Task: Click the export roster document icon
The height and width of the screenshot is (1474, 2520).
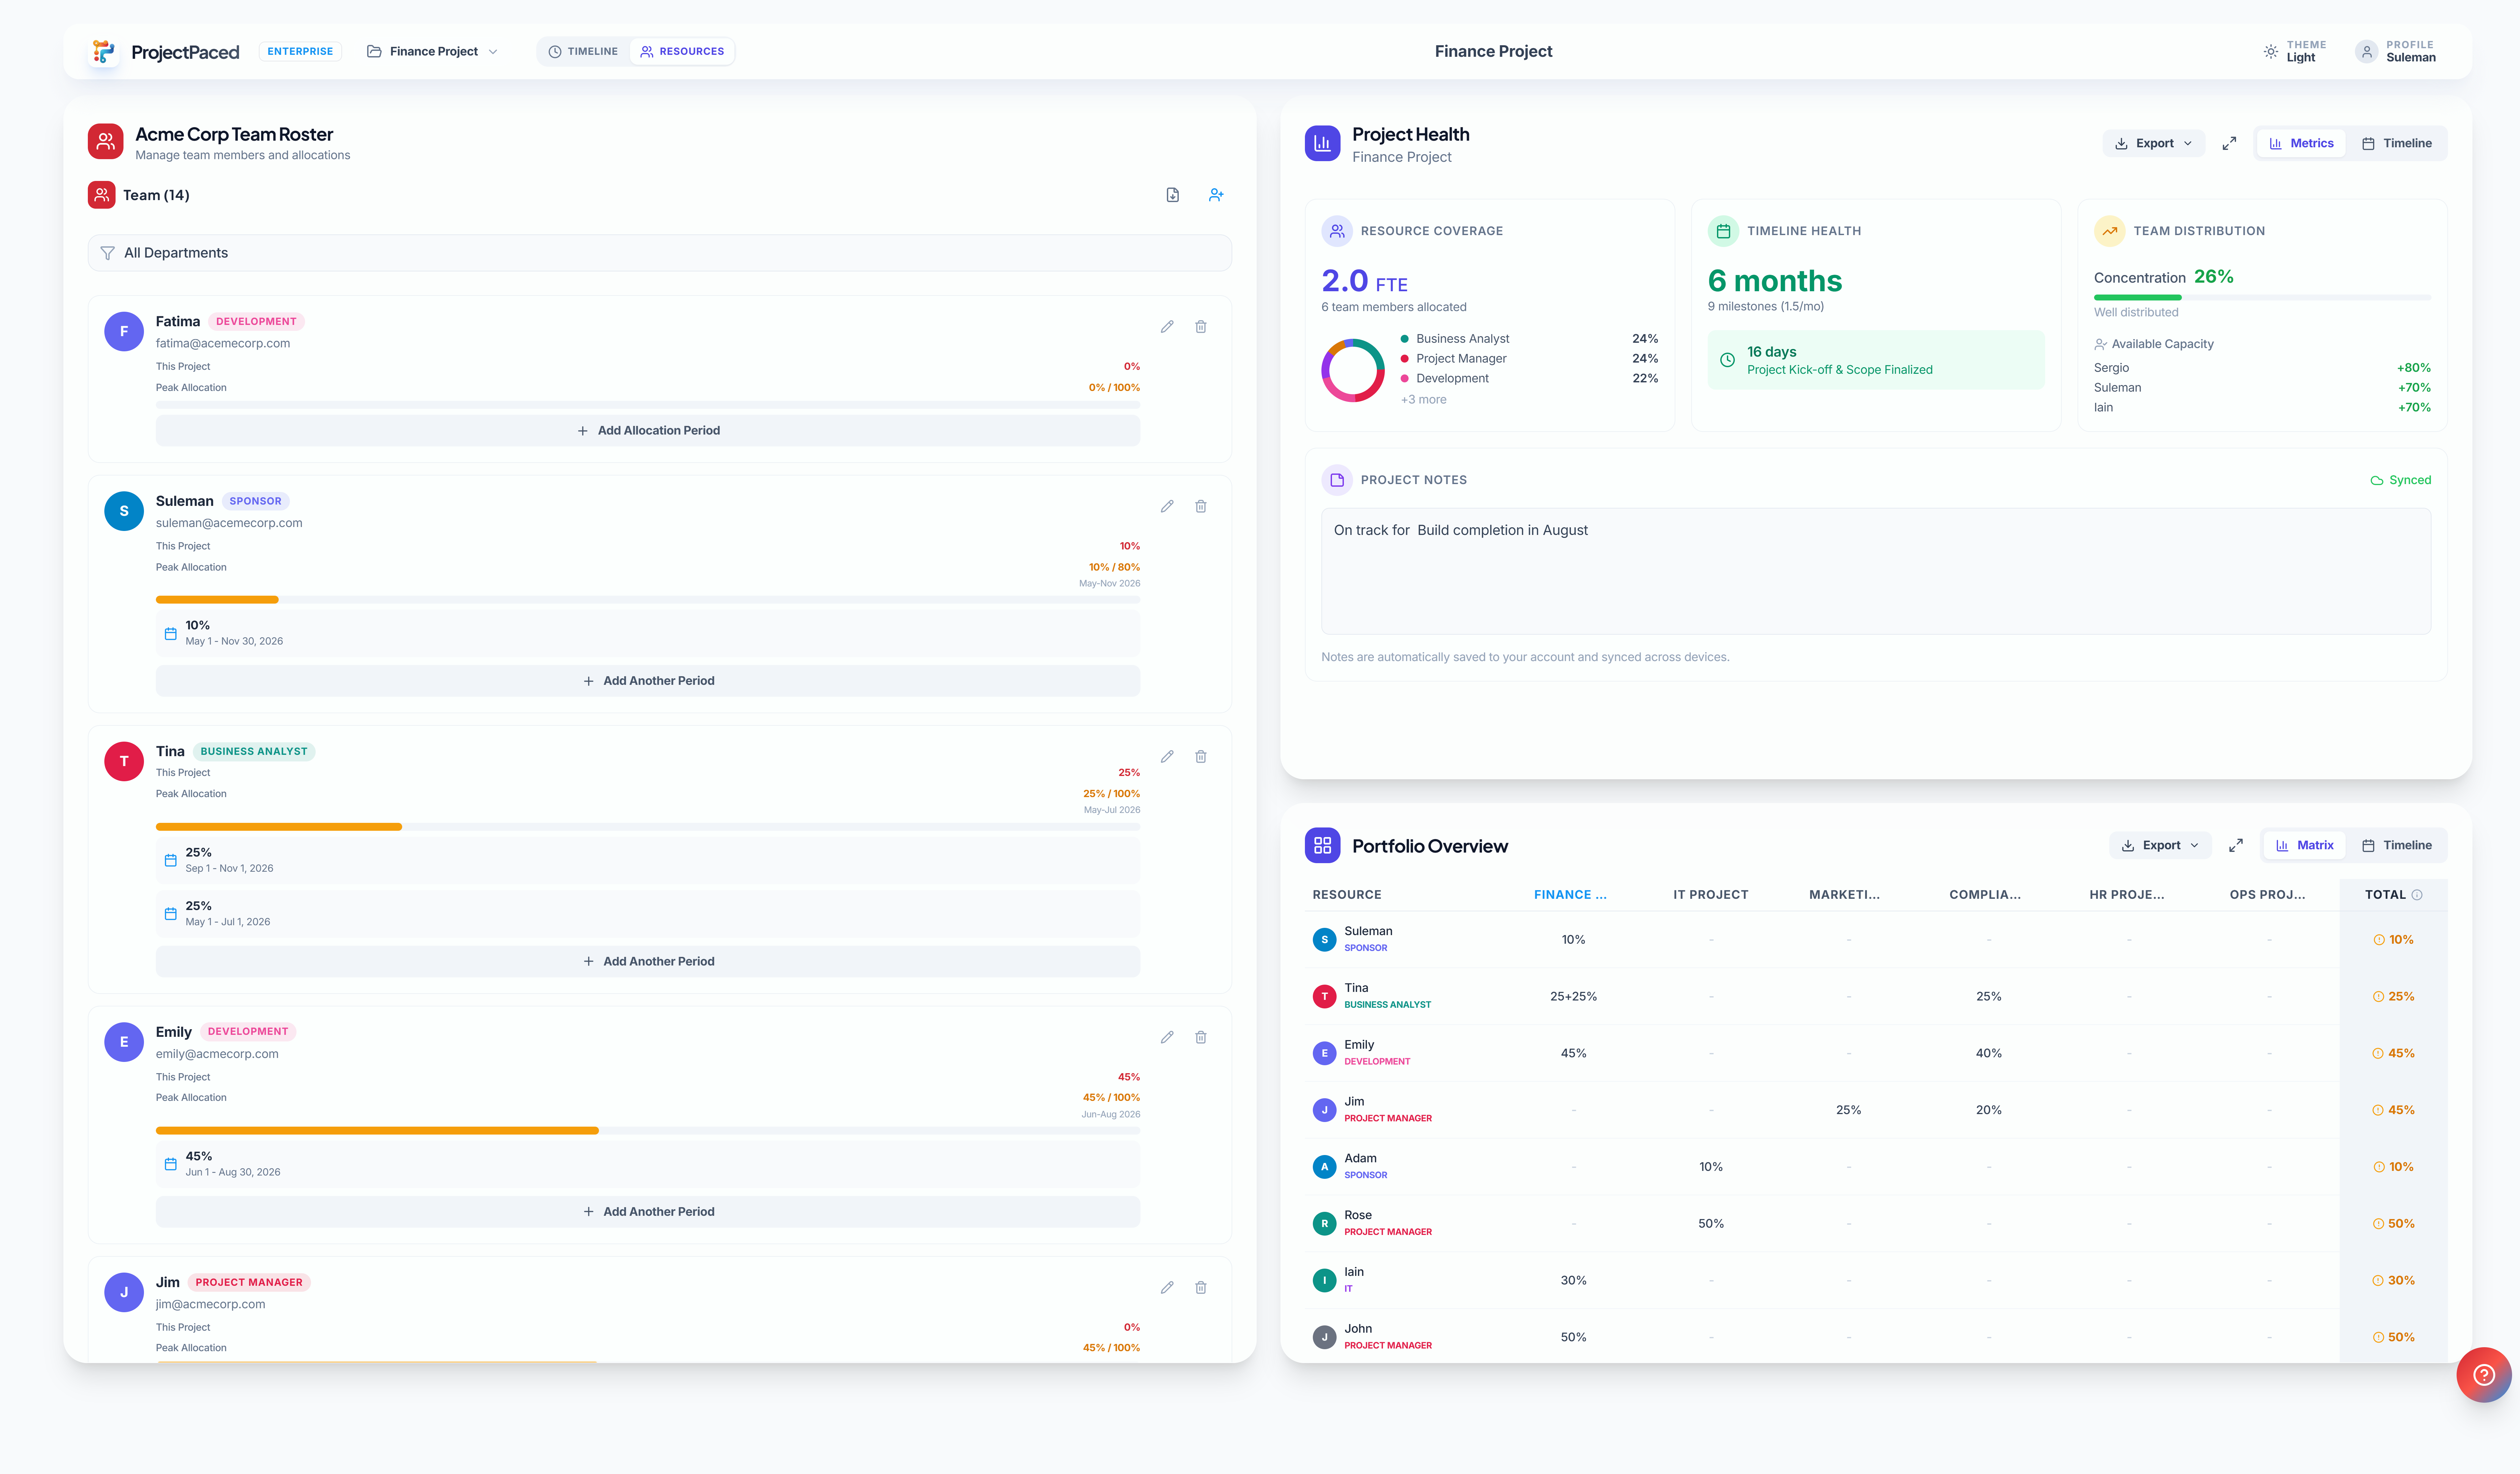Action: click(1173, 195)
